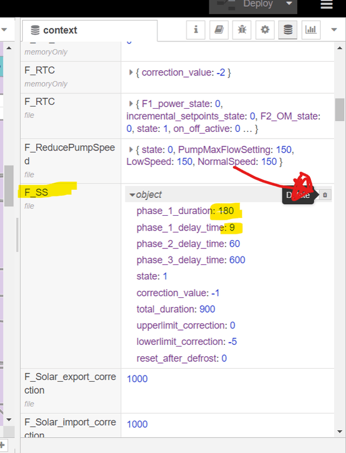346x453 pixels.
Task: Click F_Solar_export_correction value 1000
Action: (137, 379)
